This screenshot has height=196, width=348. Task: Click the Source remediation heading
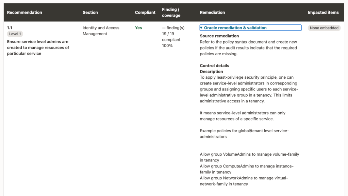point(219,36)
